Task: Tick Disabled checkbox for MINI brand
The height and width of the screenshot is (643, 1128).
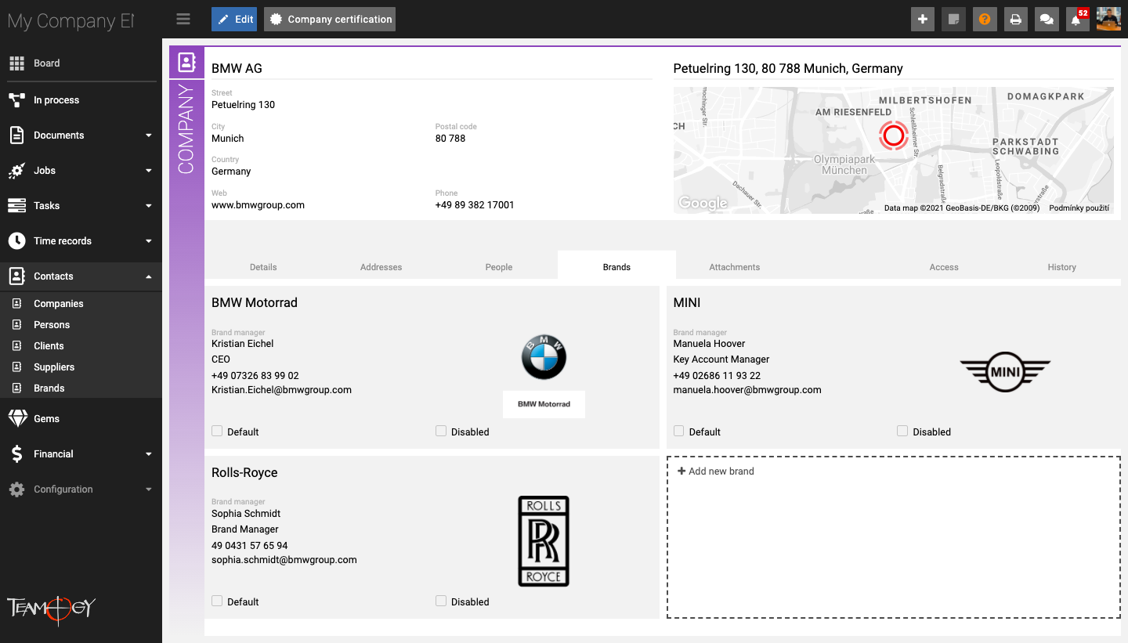Action: pos(902,431)
